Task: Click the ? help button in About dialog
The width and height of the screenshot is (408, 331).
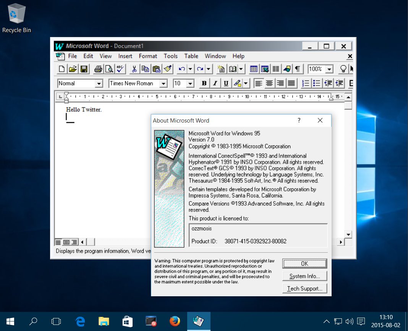Action: coord(299,120)
